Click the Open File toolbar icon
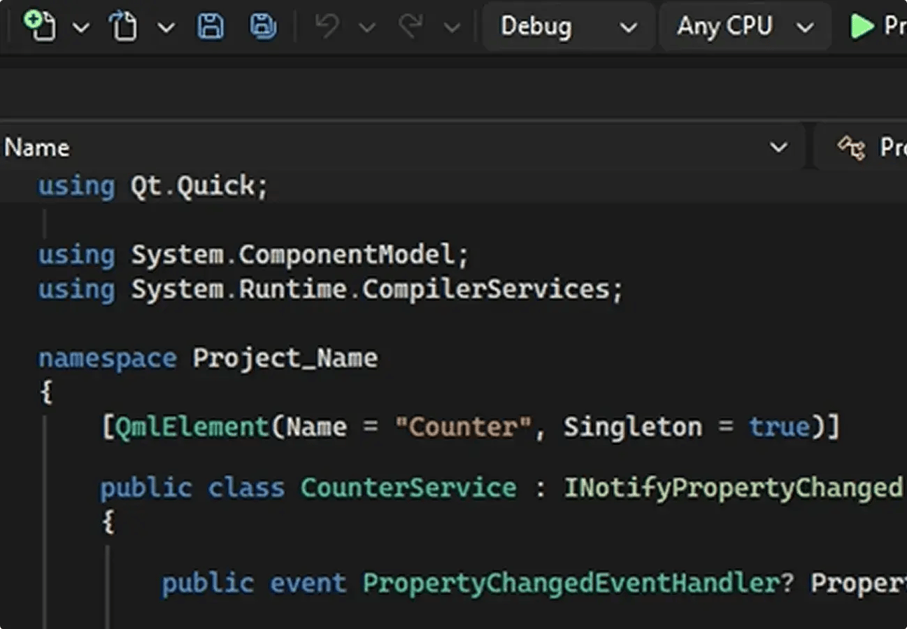Image resolution: width=907 pixels, height=629 pixels. click(x=123, y=27)
